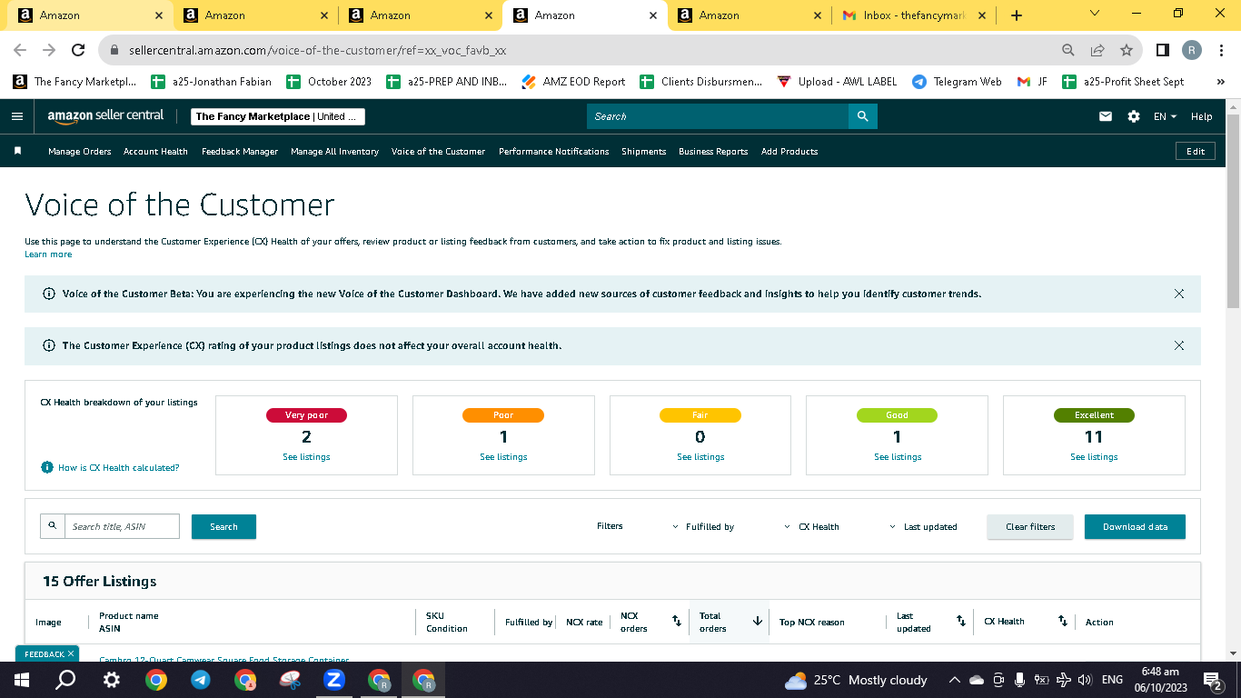
Task: Open Manage All Inventory in nav bar
Action: pos(334,152)
